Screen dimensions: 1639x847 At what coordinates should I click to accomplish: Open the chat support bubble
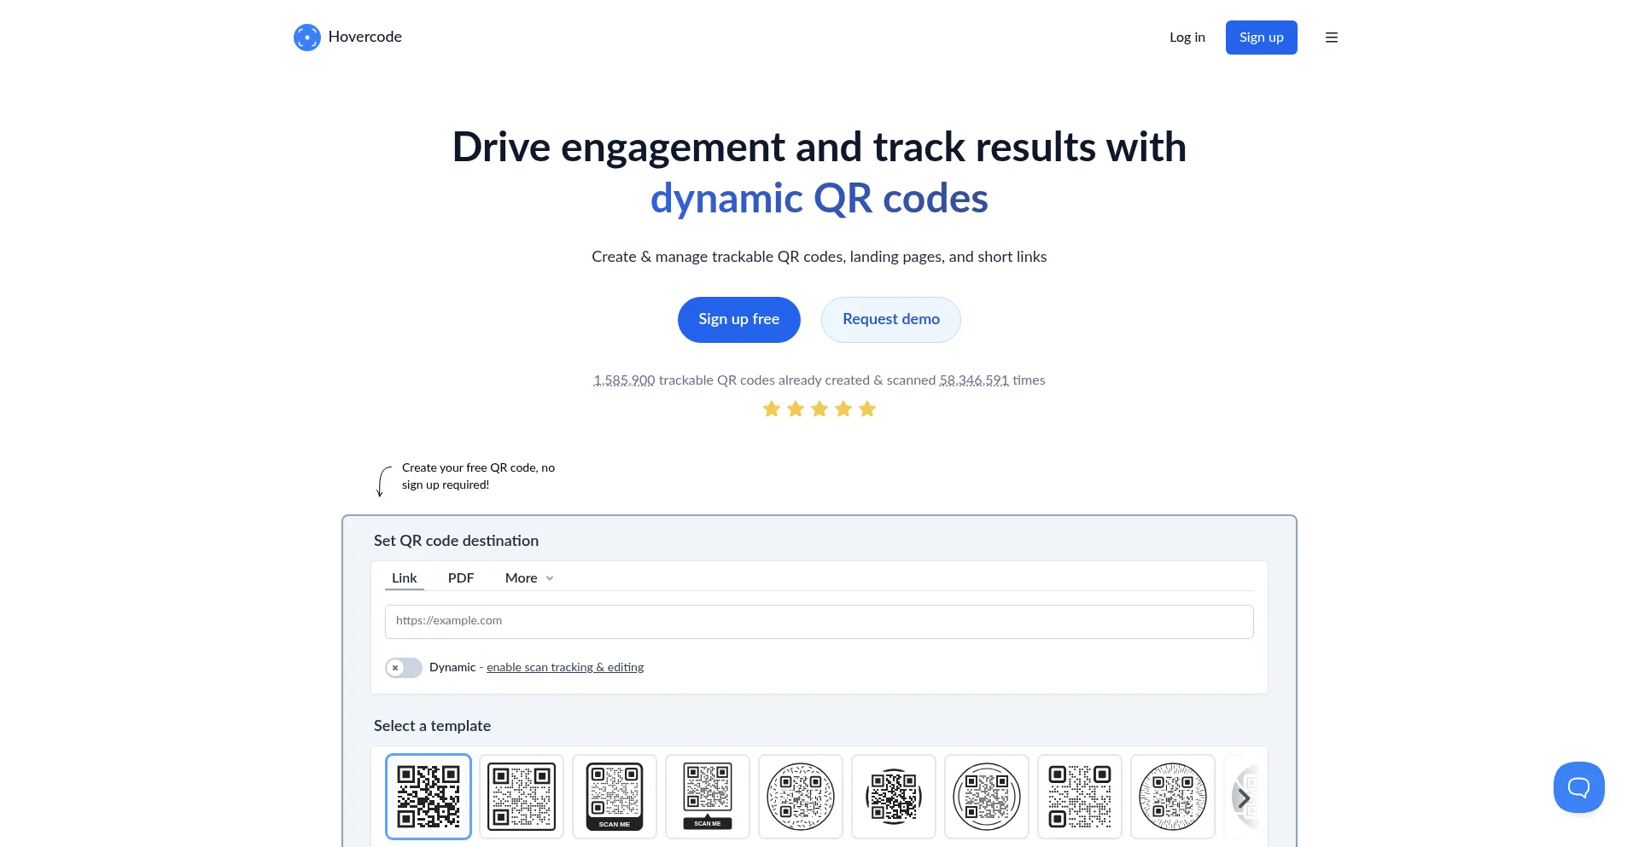click(1578, 786)
